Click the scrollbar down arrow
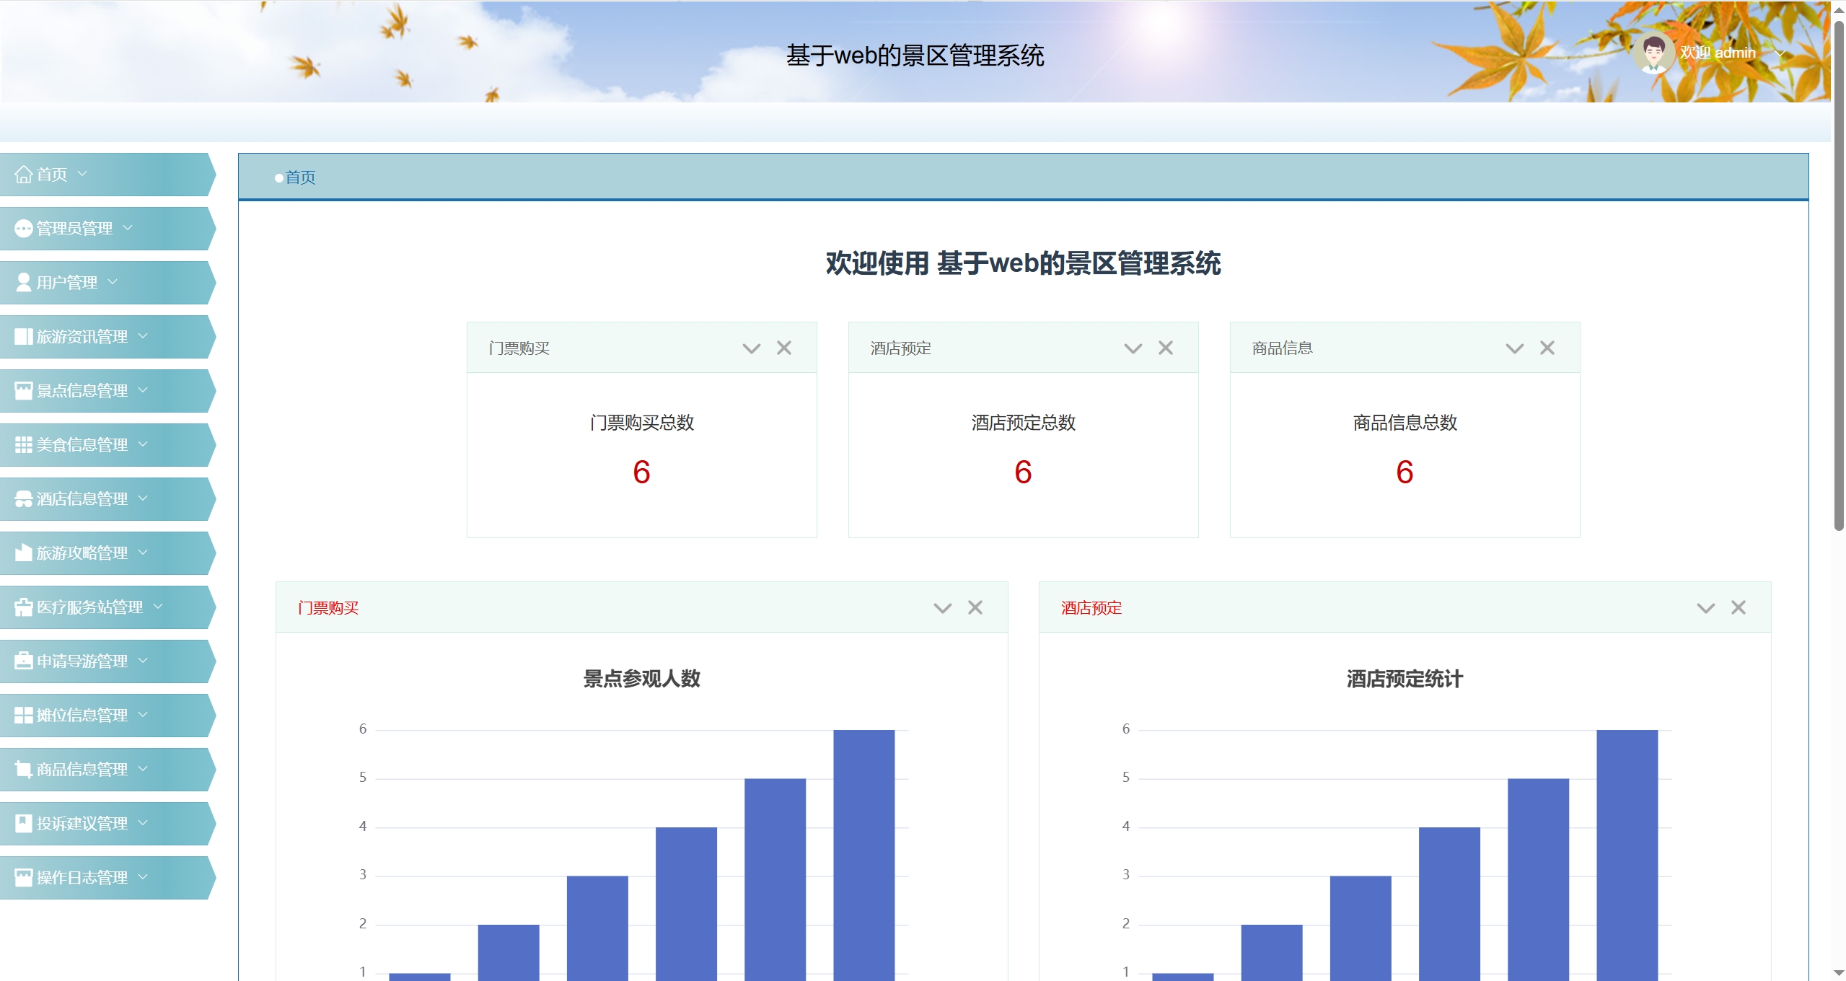The width and height of the screenshot is (1846, 981). coord(1839,974)
